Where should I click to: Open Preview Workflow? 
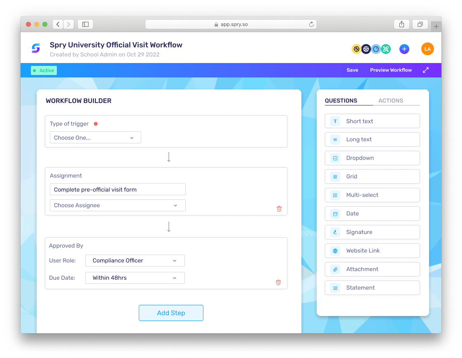point(390,70)
